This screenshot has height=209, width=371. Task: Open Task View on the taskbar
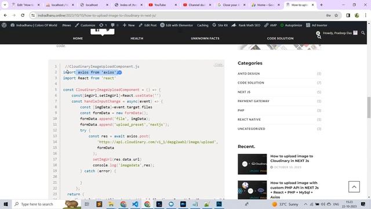click(87, 204)
